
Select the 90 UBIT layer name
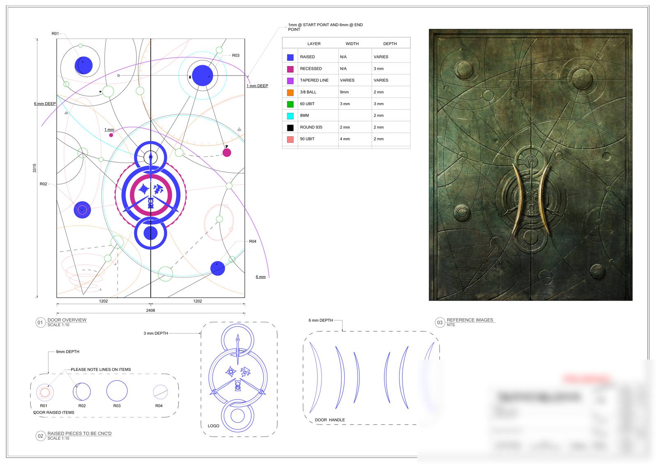click(x=307, y=139)
